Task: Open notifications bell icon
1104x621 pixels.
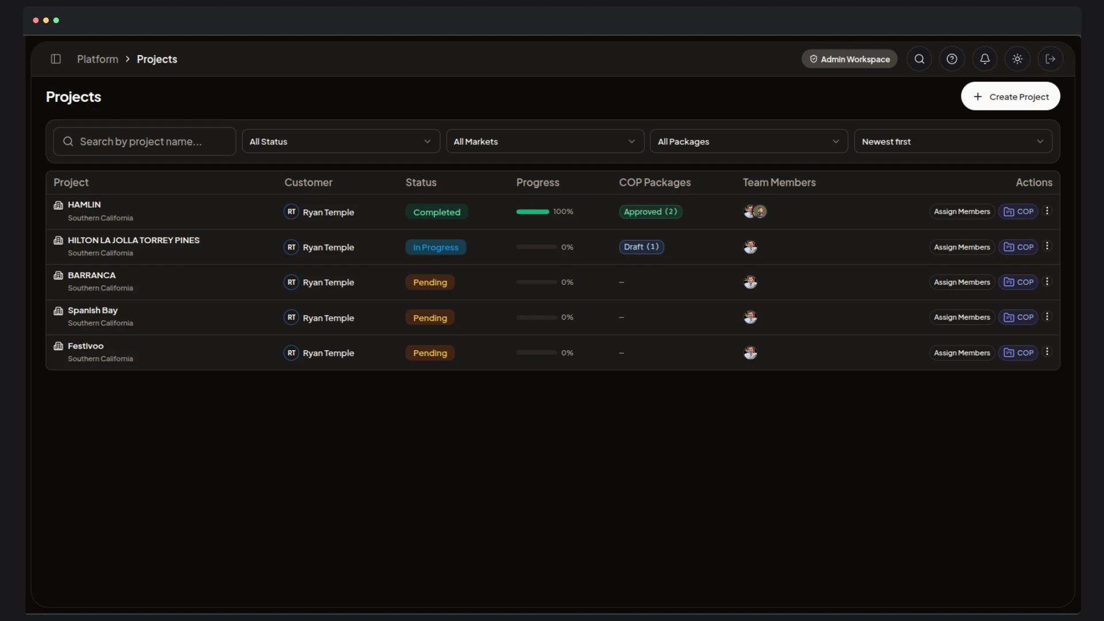Action: [985, 59]
